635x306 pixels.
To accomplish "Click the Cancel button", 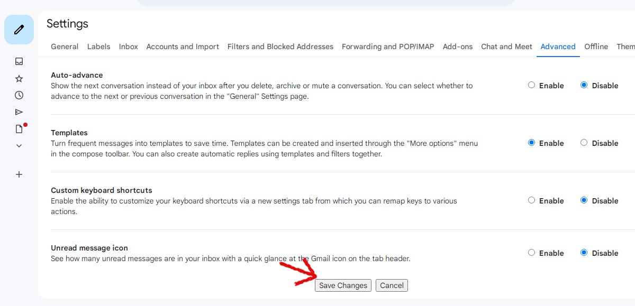I will pyautogui.click(x=392, y=285).
